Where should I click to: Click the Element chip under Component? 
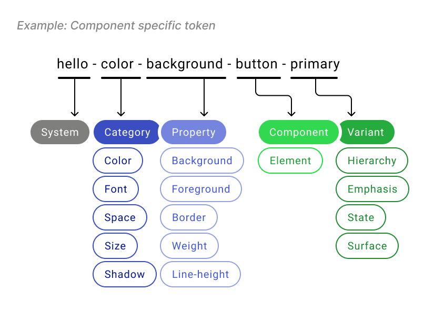(290, 161)
